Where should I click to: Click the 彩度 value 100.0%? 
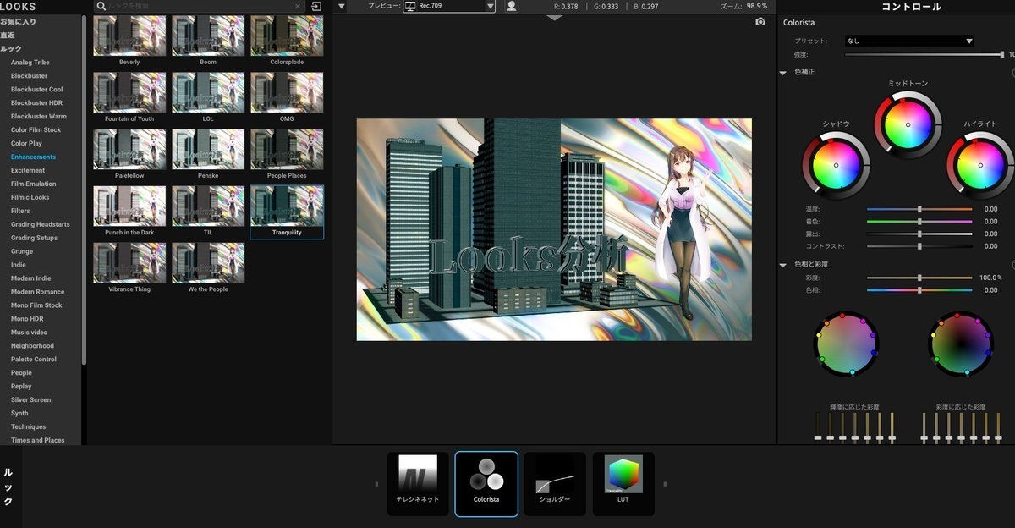point(990,278)
